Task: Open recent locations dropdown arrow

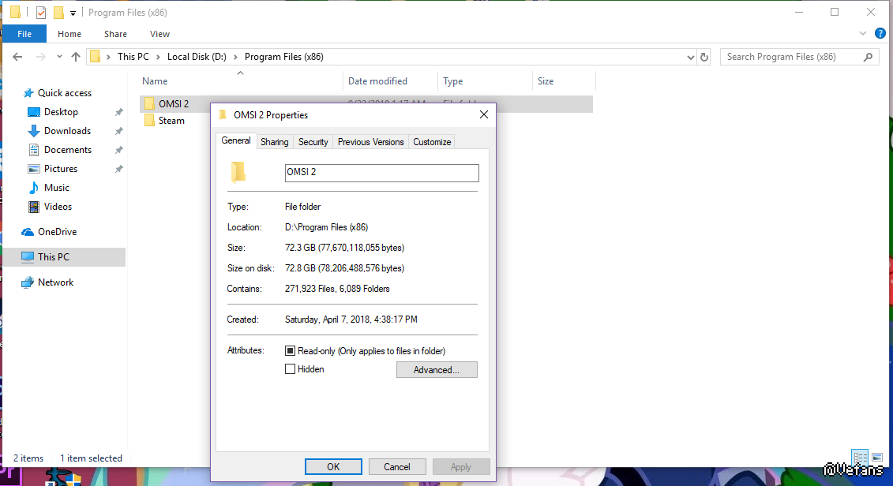Action: [59, 57]
